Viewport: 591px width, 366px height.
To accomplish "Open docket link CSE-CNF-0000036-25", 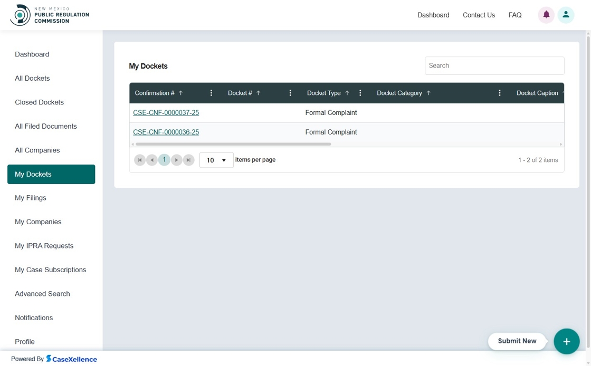I will [166, 132].
